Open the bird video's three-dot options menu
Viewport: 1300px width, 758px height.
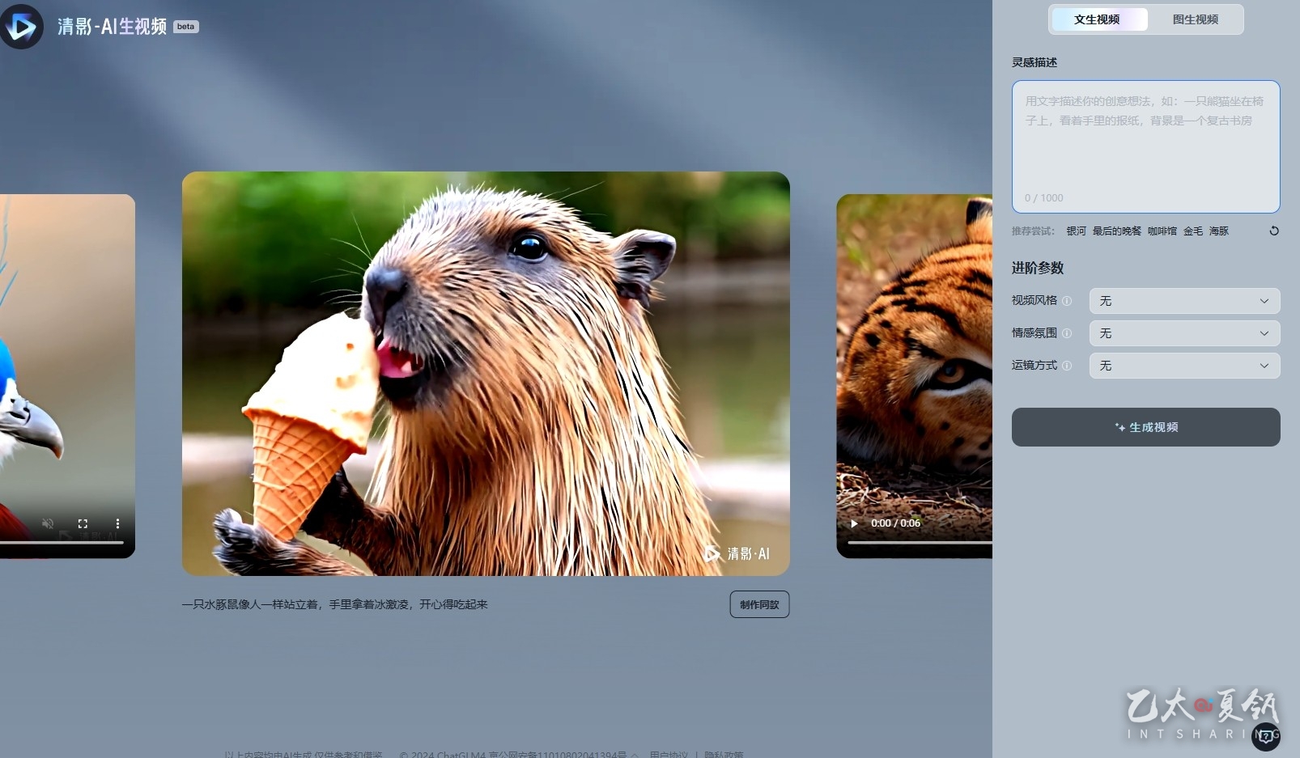point(117,523)
